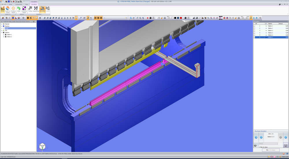The width and height of the screenshot is (289, 159).
Task: Click the footprints icon in status bar
Action: tap(287, 154)
